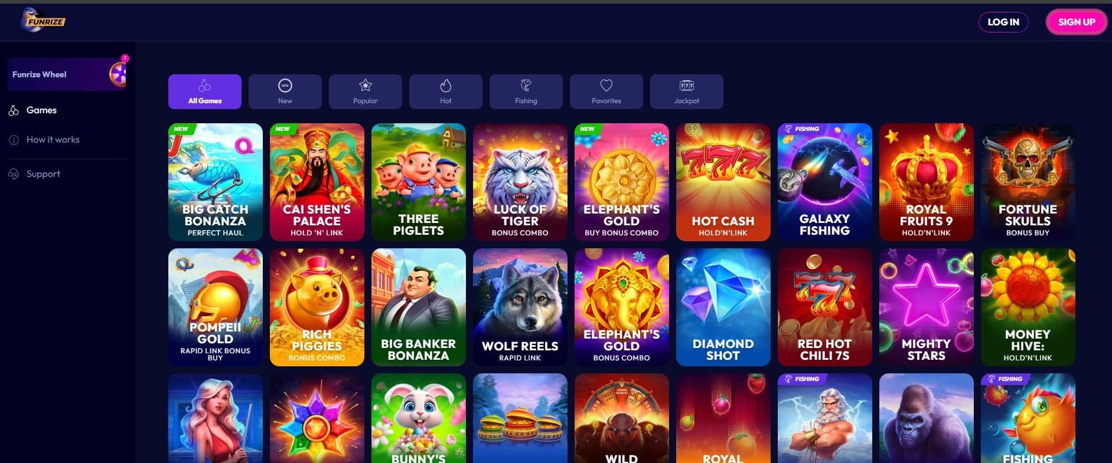Screen dimensions: 1112x463
Task: Open Diamond Shot game tile
Action: 723,307
